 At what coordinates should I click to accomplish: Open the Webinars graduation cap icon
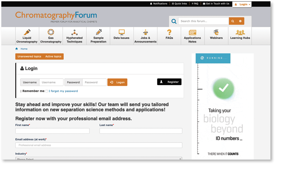click(216, 32)
